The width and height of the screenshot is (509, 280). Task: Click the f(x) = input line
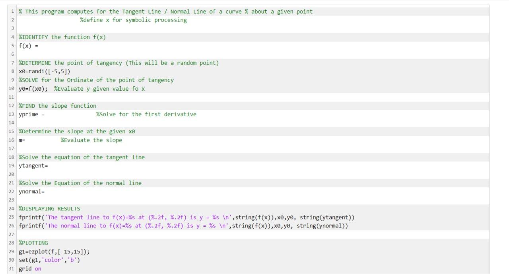pos(28,46)
